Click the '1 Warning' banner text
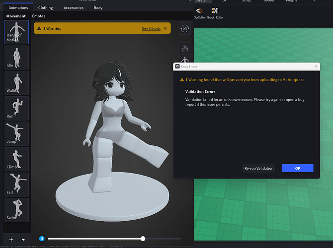The width and height of the screenshot is (333, 248). coord(53,28)
